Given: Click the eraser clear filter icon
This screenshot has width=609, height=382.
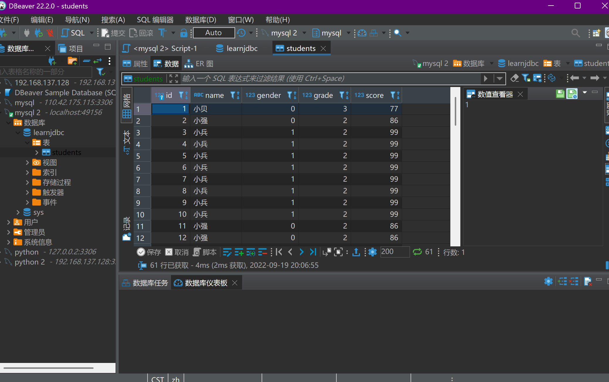Looking at the screenshot, I should (514, 78).
